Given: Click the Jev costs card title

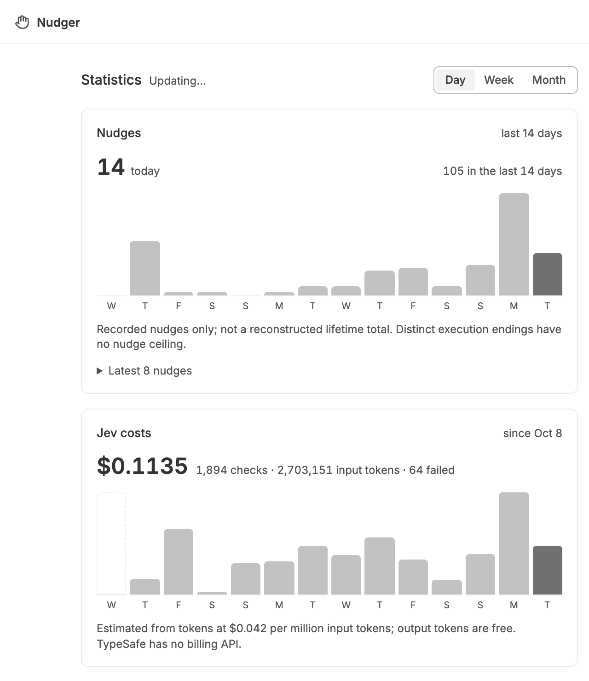Looking at the screenshot, I should coord(124,433).
